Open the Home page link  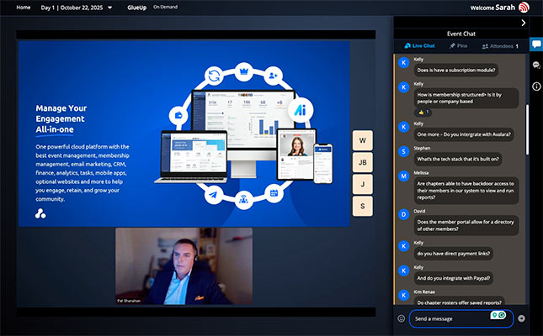(24, 8)
